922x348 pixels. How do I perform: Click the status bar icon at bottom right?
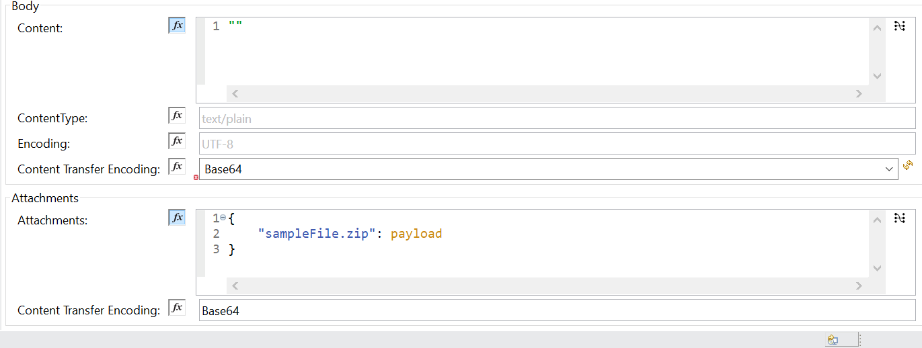[833, 340]
